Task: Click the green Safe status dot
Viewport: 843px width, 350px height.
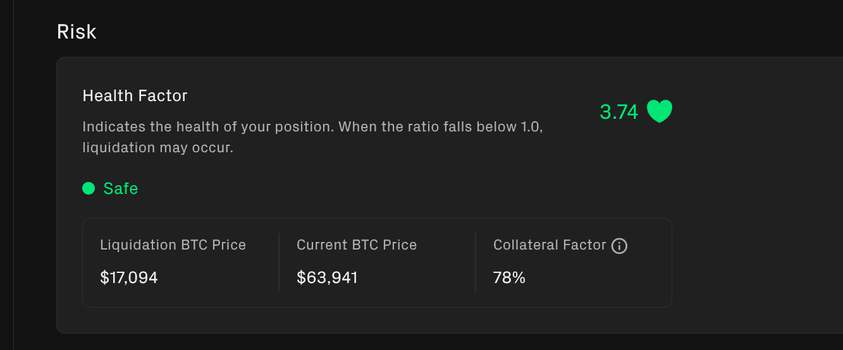Action: point(89,188)
